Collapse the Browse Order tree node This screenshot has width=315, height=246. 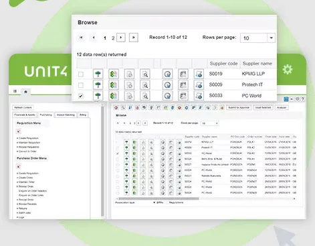point(17,186)
